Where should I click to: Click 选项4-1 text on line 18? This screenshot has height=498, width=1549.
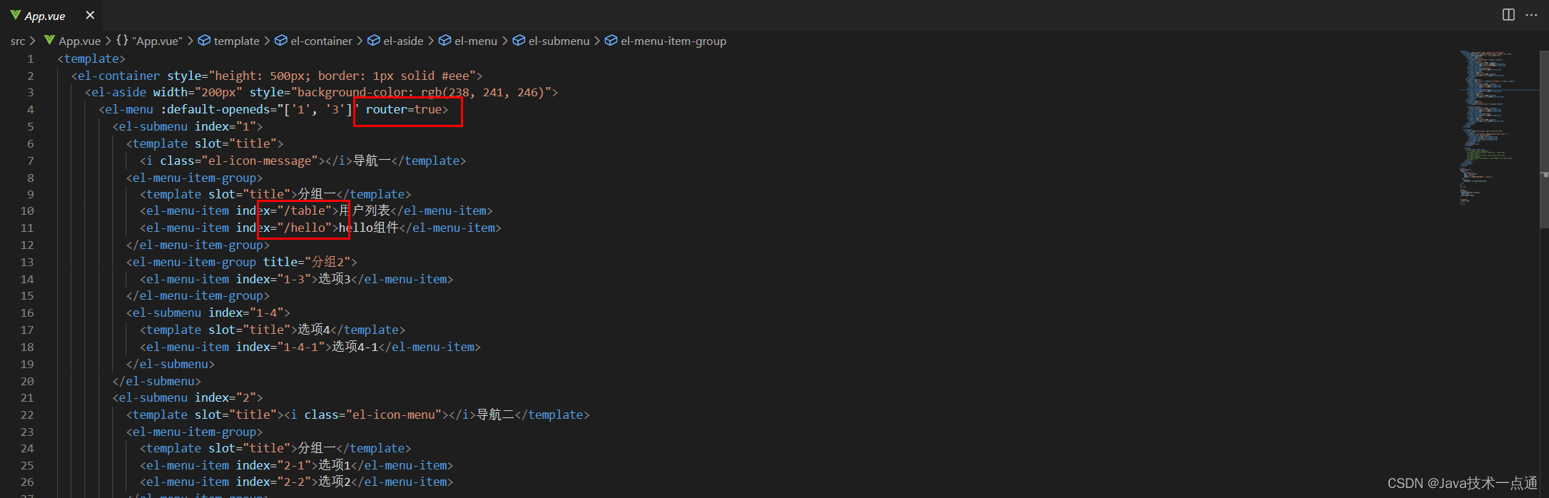[x=355, y=347]
